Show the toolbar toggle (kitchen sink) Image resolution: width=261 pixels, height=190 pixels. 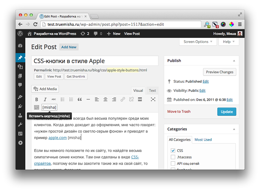pyautogui.click(x=37, y=107)
